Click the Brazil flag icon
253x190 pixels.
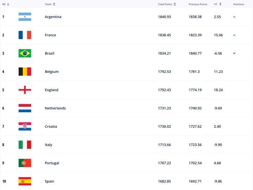(25, 53)
